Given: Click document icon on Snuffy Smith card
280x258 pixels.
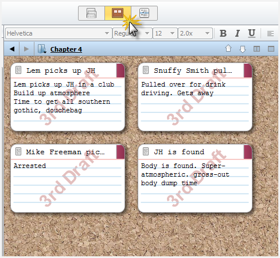Looking at the screenshot, I should point(146,70).
